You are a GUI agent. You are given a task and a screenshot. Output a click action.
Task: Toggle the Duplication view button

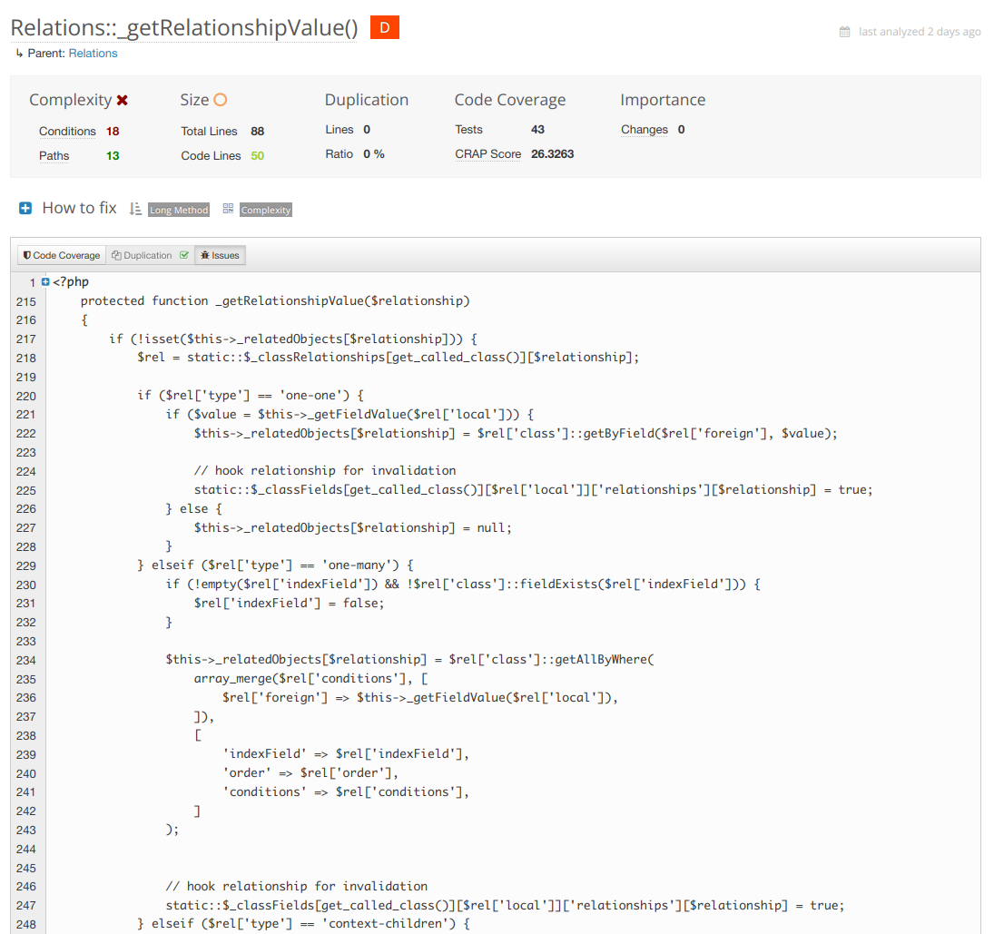tap(142, 256)
